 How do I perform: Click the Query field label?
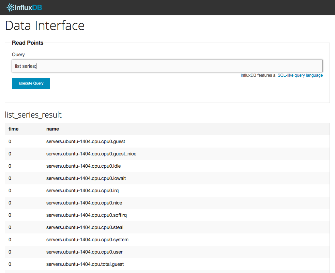click(18, 55)
